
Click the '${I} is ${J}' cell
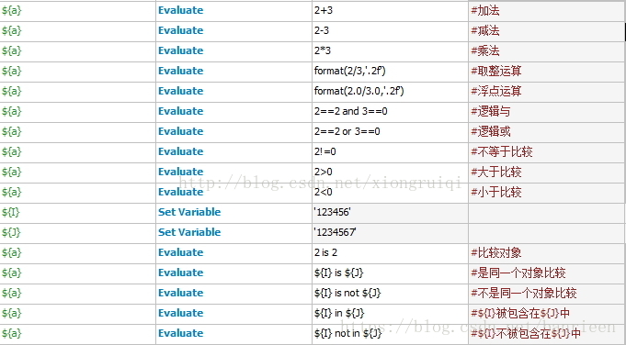coord(390,273)
